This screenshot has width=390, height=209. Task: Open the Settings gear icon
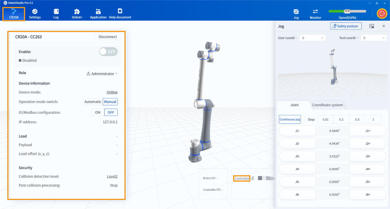pos(35,12)
